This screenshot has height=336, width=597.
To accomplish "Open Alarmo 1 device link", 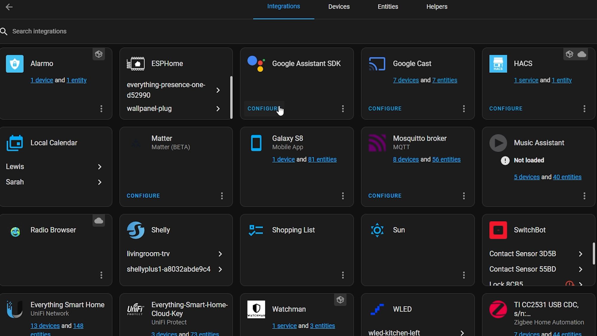I will click(x=42, y=80).
